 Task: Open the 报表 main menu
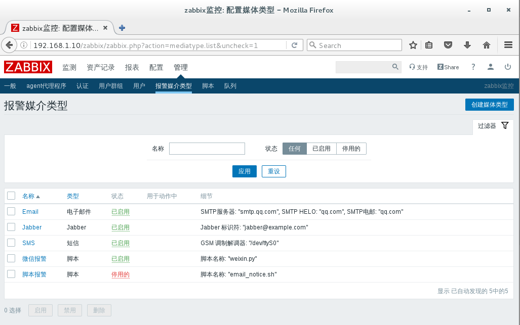(132, 67)
